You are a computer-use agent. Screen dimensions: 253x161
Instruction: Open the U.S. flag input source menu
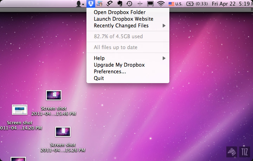click(x=175, y=4)
